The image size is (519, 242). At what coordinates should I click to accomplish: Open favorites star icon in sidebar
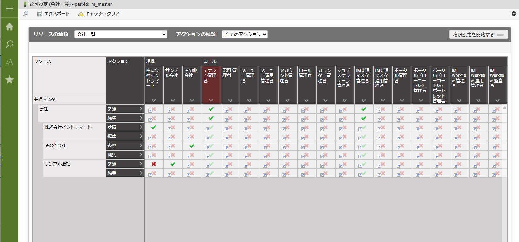tap(10, 80)
